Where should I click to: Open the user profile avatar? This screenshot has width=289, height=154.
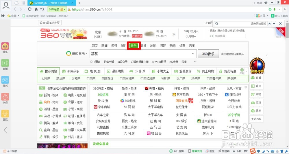pyautogui.click(x=6, y=6)
